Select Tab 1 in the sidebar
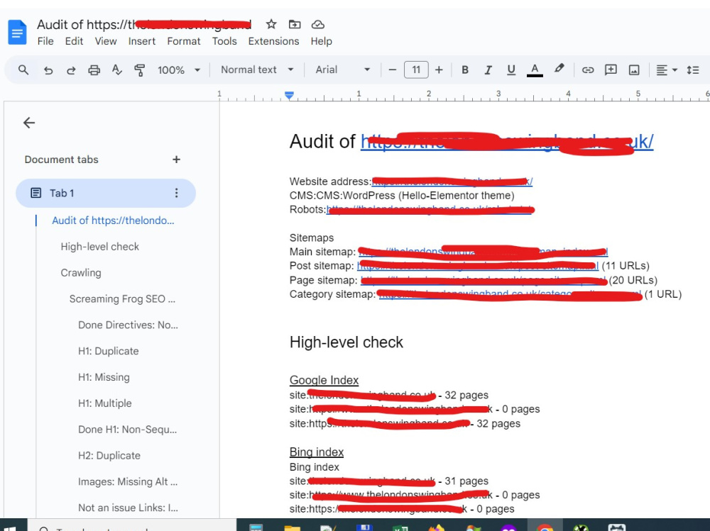 [x=106, y=193]
